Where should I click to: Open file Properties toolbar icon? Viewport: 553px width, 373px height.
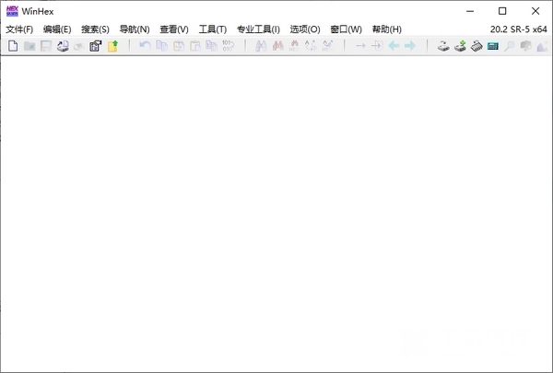pyautogui.click(x=95, y=46)
